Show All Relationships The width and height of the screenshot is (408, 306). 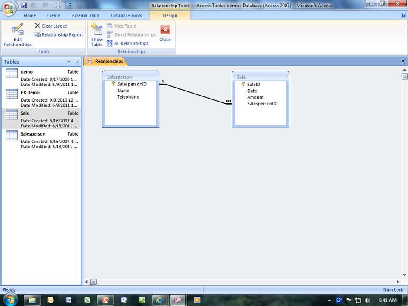click(128, 43)
